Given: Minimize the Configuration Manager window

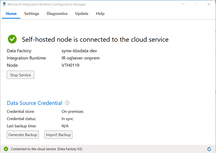Looking at the screenshot, I should 183,4.
